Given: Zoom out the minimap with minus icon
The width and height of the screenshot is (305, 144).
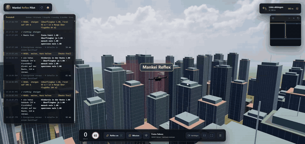Looking at the screenshot, I should [x=289, y=18].
